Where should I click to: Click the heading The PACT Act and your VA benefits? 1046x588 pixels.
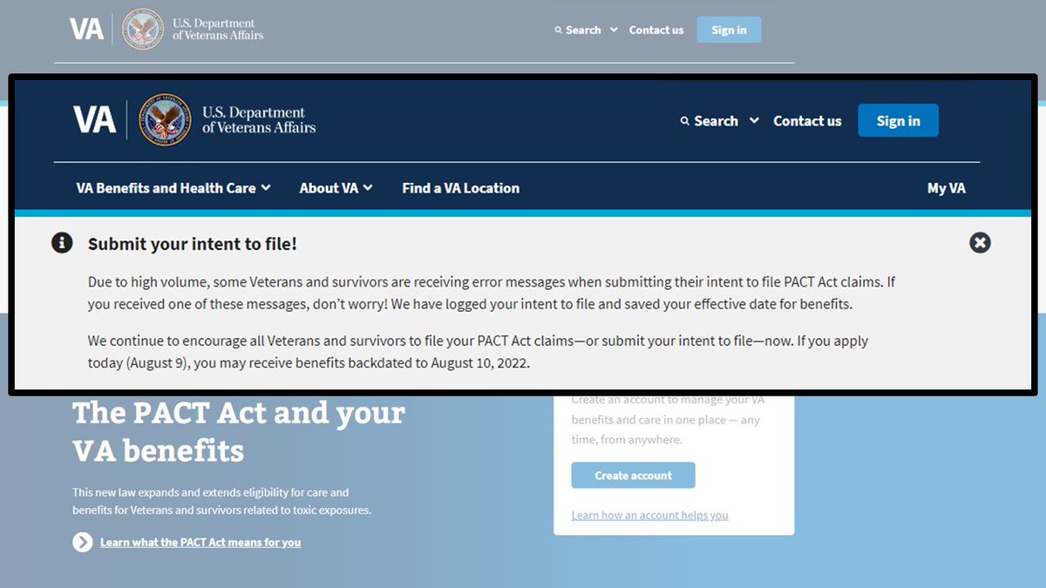tap(239, 431)
